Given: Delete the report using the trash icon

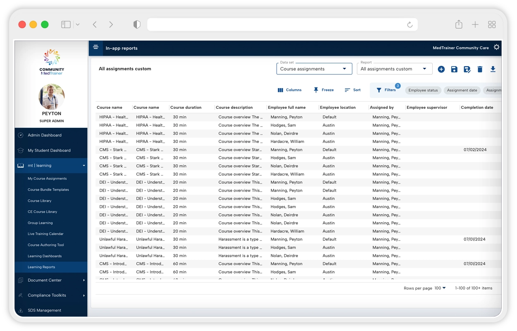Looking at the screenshot, I should [480, 69].
